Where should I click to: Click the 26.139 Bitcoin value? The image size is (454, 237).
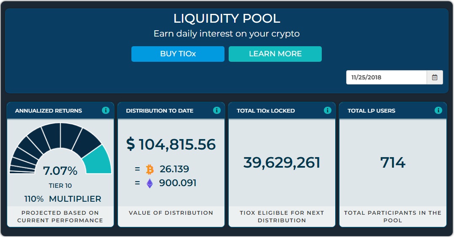click(174, 169)
